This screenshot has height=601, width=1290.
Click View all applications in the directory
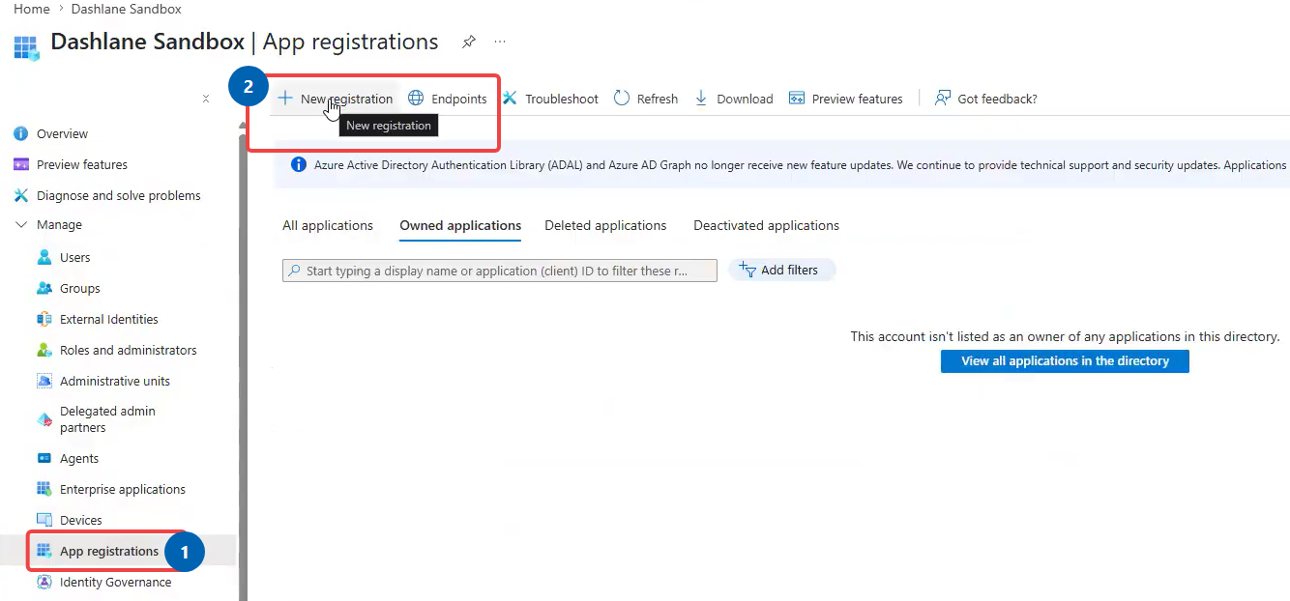point(1065,360)
